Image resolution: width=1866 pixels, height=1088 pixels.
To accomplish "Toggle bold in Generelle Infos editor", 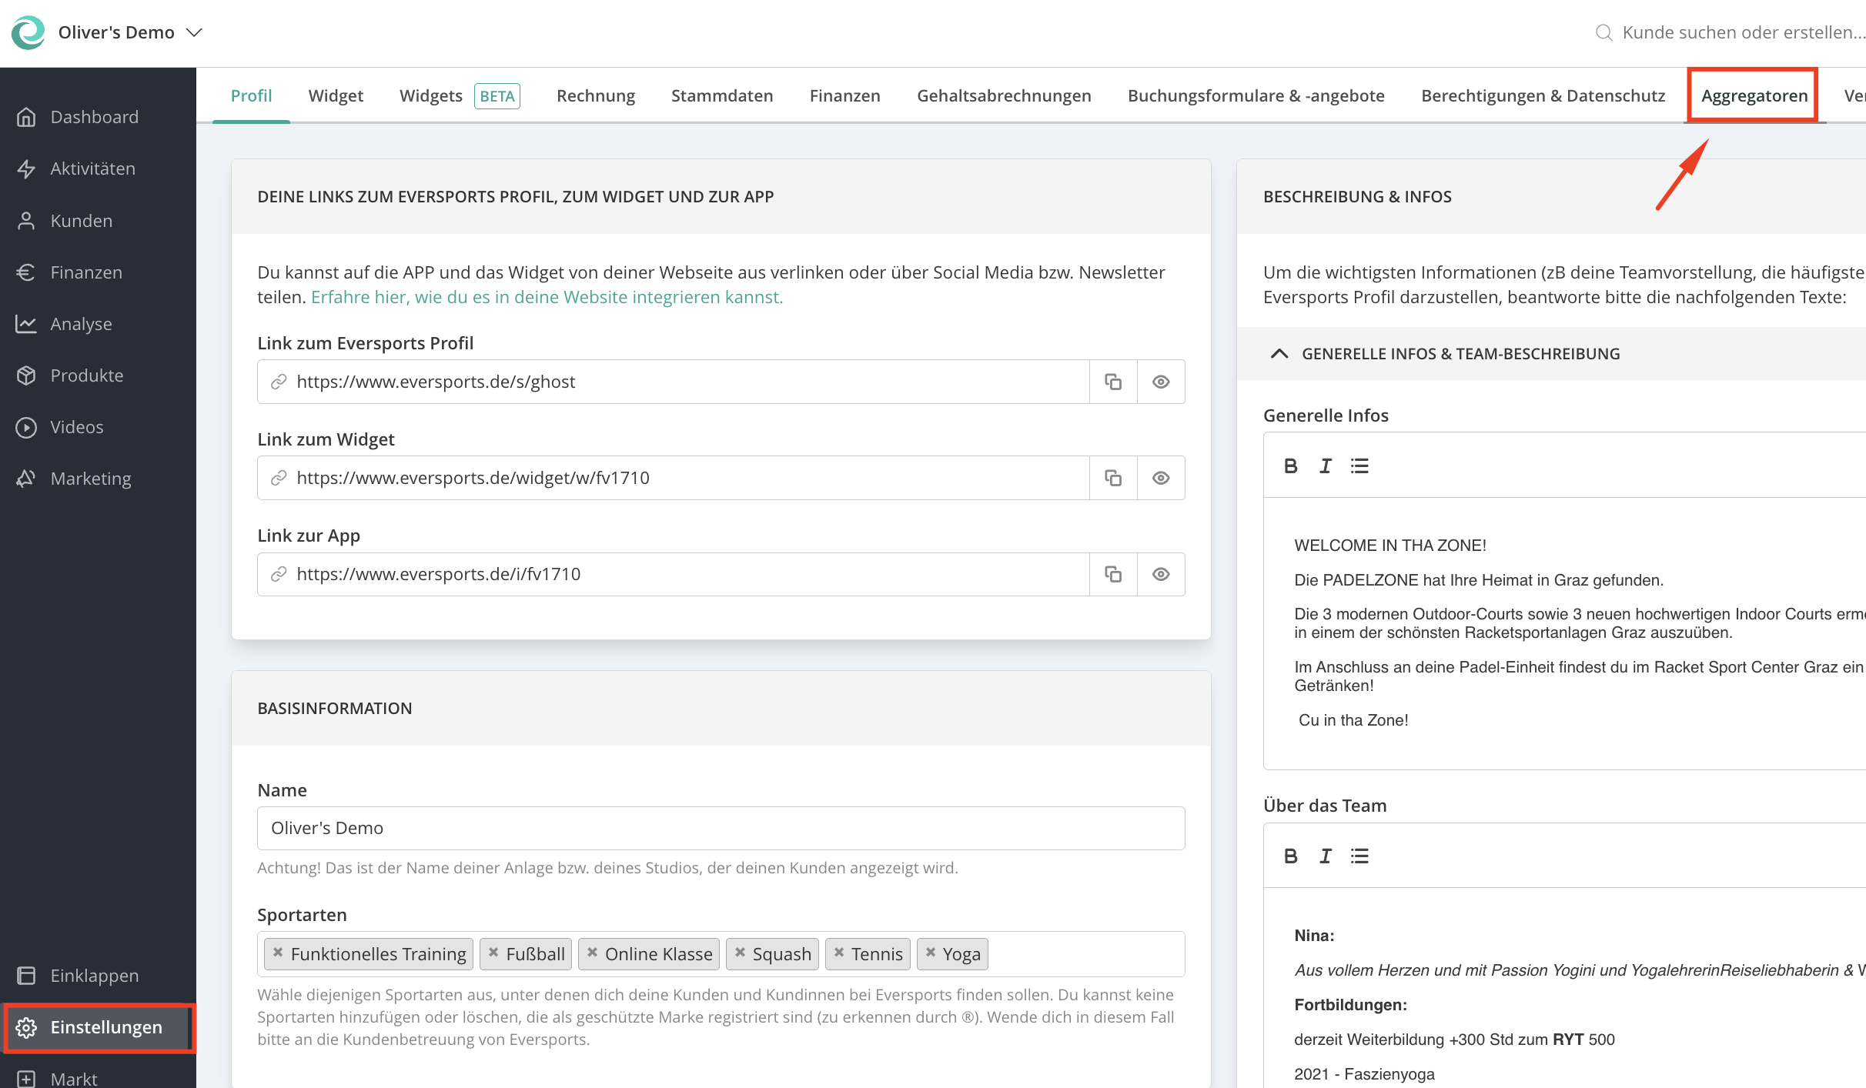I will (x=1291, y=466).
